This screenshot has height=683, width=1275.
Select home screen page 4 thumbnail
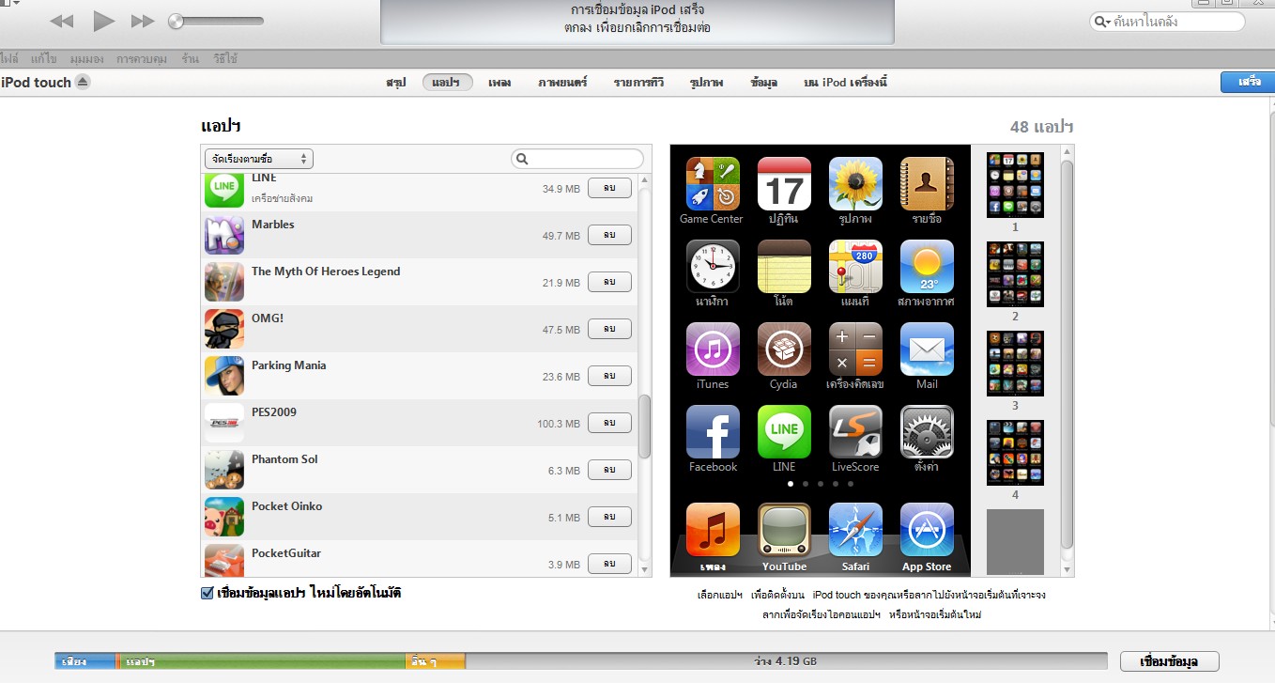coord(1015,453)
